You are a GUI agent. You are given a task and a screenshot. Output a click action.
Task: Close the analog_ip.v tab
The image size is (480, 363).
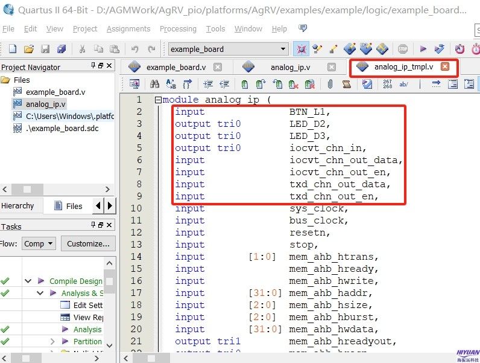pos(331,67)
